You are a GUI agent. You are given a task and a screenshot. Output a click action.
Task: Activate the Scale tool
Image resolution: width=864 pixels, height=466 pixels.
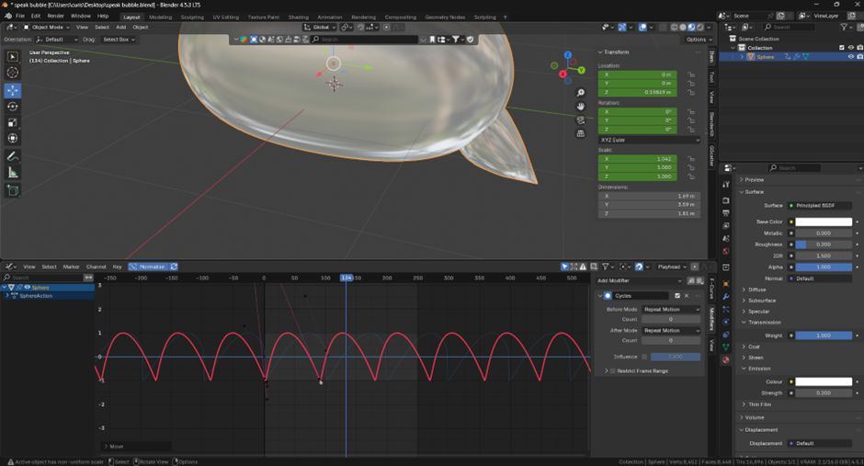point(13,122)
